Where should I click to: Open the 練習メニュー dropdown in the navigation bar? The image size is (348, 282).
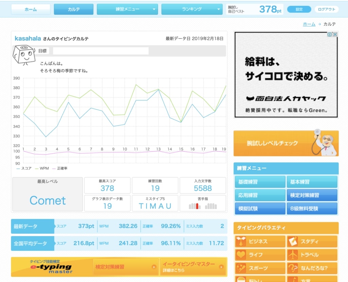pos(127,9)
